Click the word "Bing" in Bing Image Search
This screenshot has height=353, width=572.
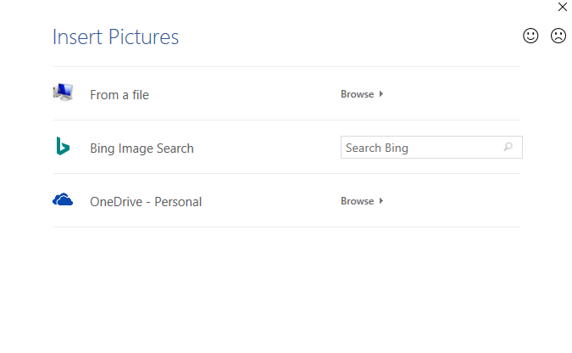point(102,148)
